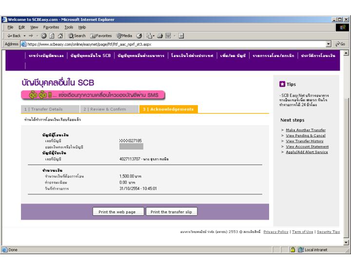Click the Done status page icon
The height and width of the screenshot is (263, 351).
5,249
